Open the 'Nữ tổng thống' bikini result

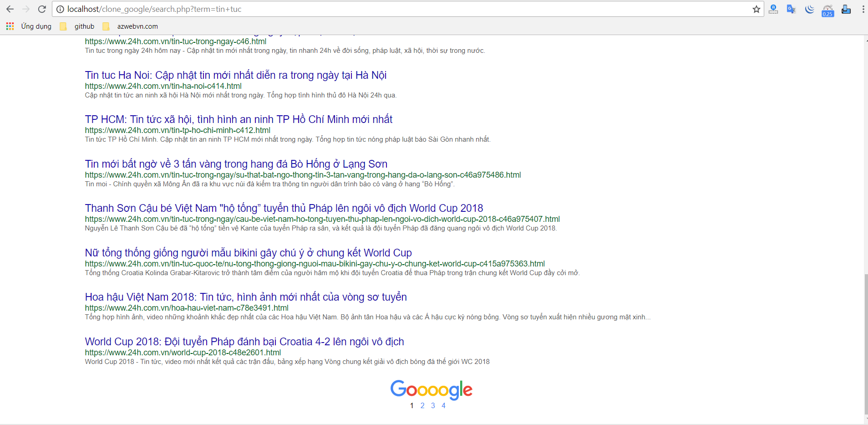point(249,253)
